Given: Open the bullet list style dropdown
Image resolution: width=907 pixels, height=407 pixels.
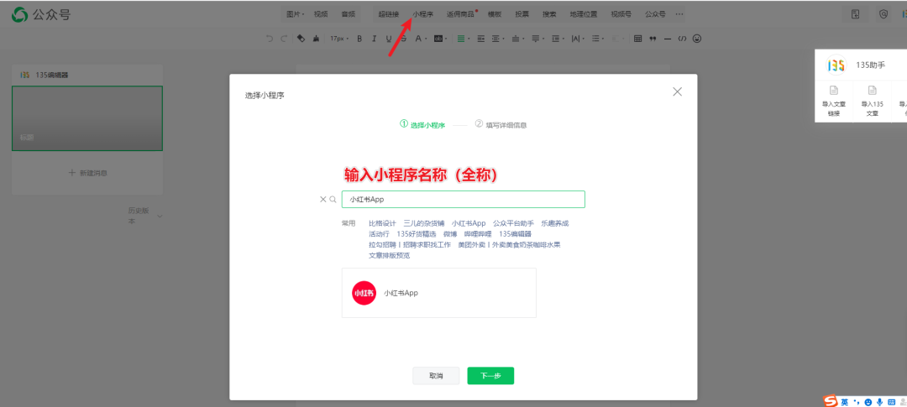Looking at the screenshot, I should (598, 39).
